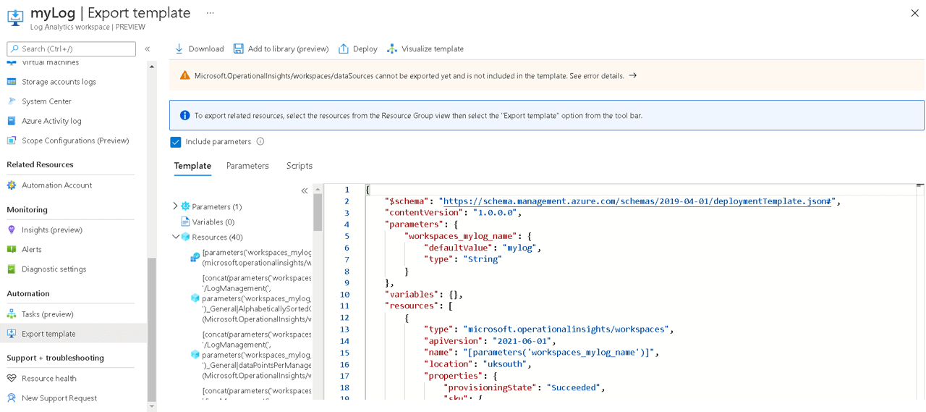This screenshot has width=926, height=412.
Task: Click the myLog workspace header icon
Action: pyautogui.click(x=14, y=17)
